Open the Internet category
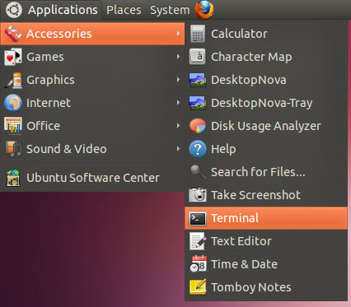 [92, 103]
